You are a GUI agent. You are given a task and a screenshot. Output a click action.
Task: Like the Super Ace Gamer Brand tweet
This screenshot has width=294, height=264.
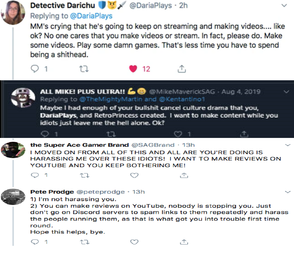134,175
